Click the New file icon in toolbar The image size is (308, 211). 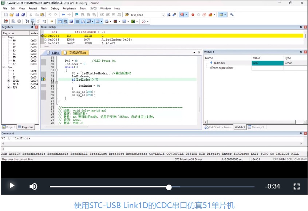6,15
